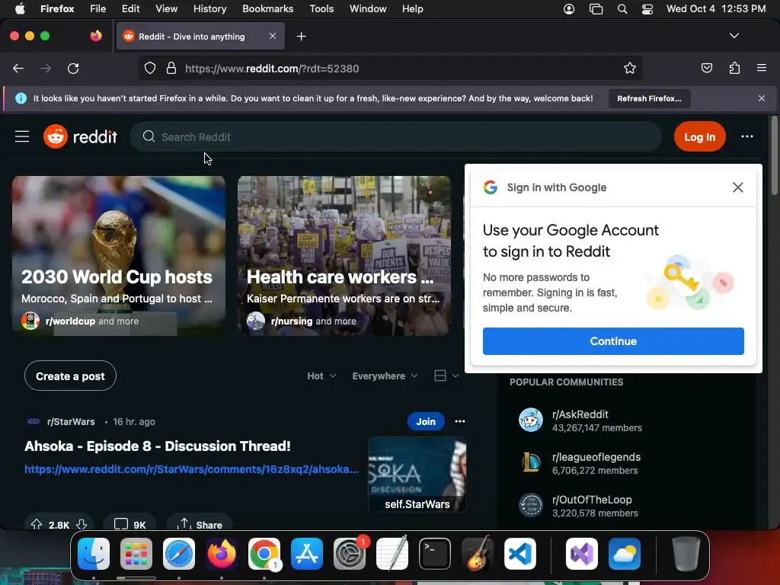
Task: Open the Hot sort dropdown
Action: [321, 376]
